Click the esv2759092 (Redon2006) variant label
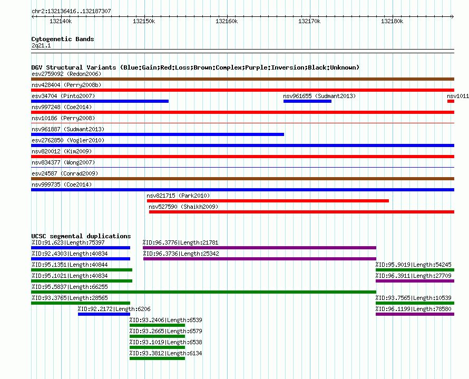 (x=66, y=74)
